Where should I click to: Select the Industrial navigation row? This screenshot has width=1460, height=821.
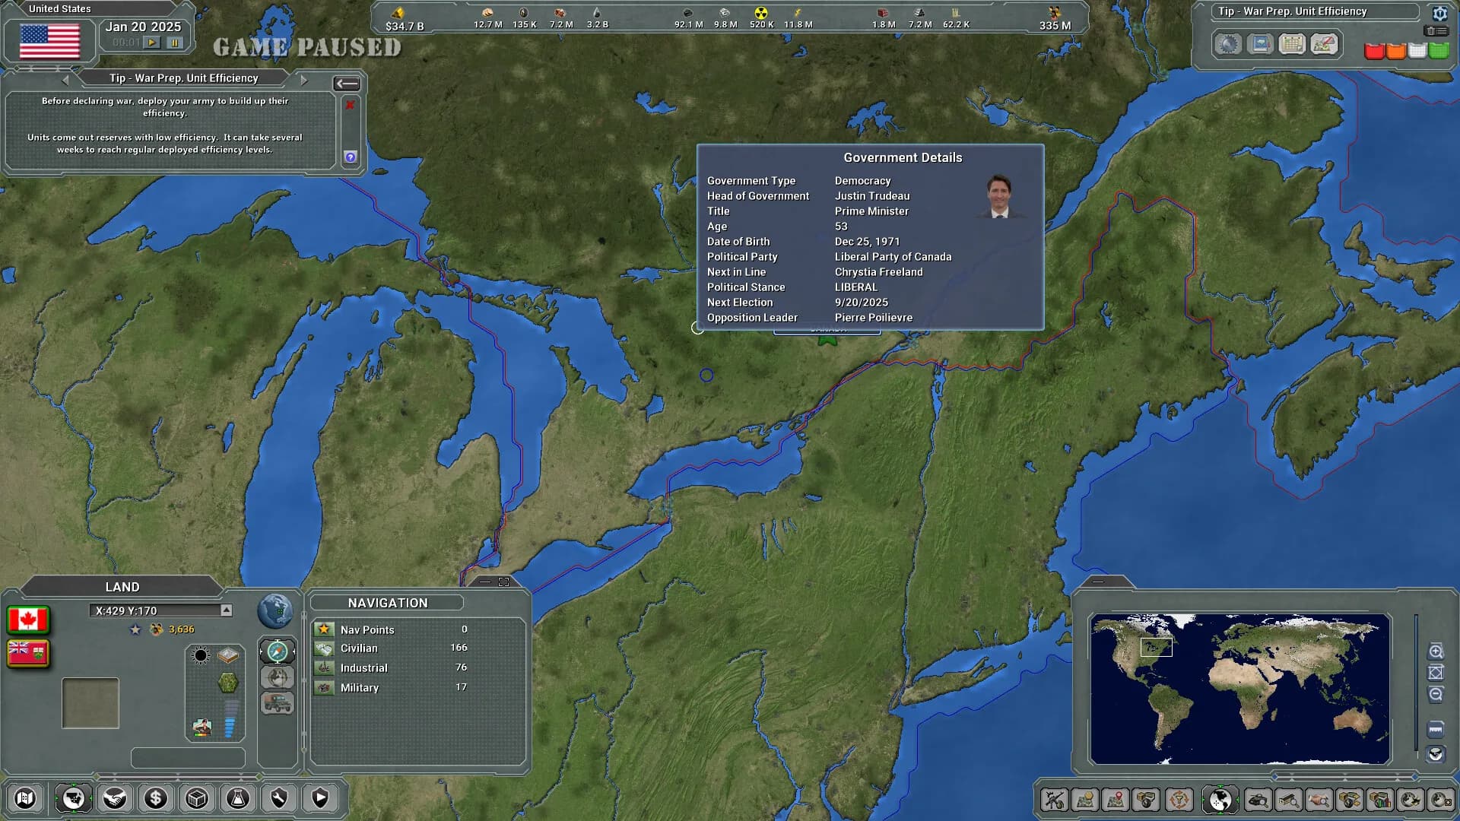[417, 668]
